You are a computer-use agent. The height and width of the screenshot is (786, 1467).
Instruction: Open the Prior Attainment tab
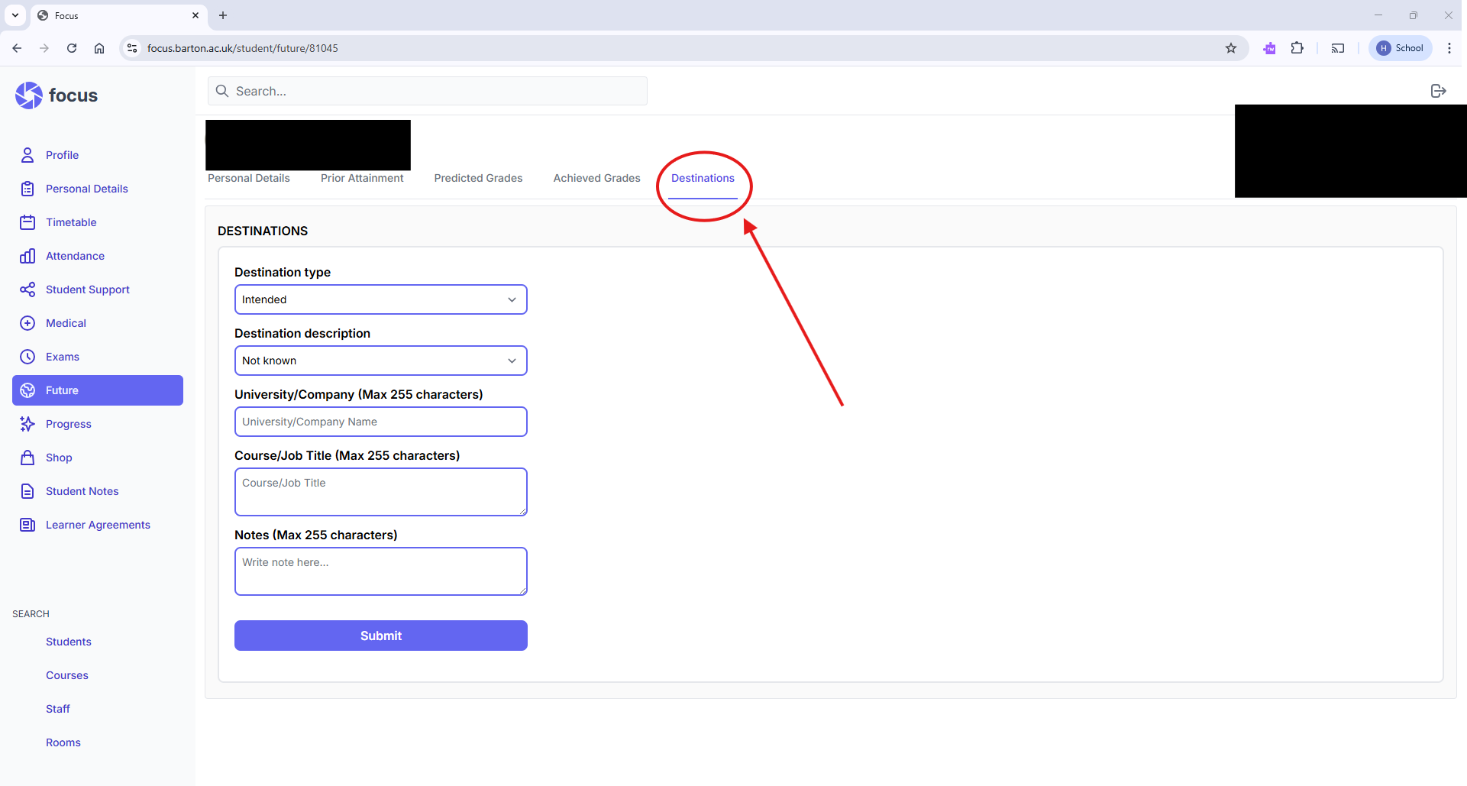point(362,178)
